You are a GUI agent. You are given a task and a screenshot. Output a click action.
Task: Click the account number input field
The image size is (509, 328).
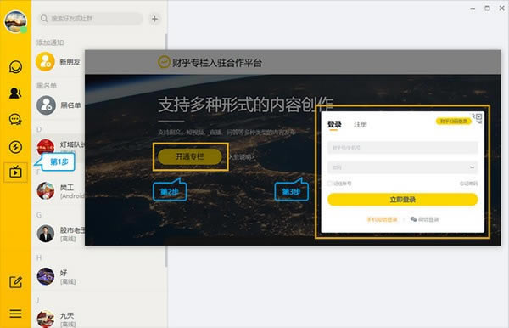[402, 148]
